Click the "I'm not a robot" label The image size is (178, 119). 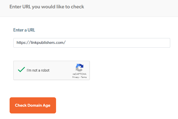point(38,70)
